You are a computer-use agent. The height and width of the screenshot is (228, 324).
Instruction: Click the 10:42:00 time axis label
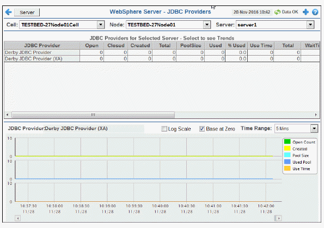tap(266, 206)
